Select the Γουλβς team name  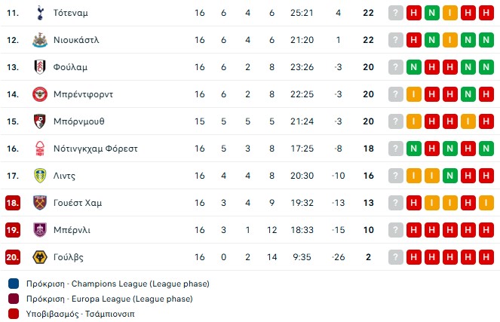[x=69, y=257]
